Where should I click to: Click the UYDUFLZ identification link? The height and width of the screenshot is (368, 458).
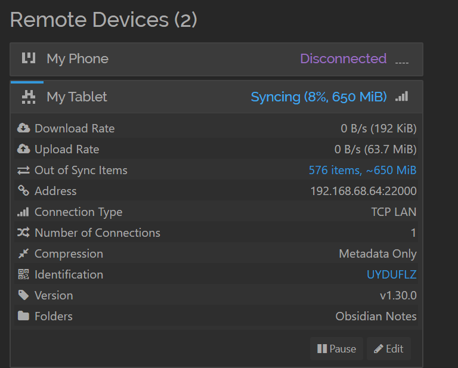click(x=391, y=274)
